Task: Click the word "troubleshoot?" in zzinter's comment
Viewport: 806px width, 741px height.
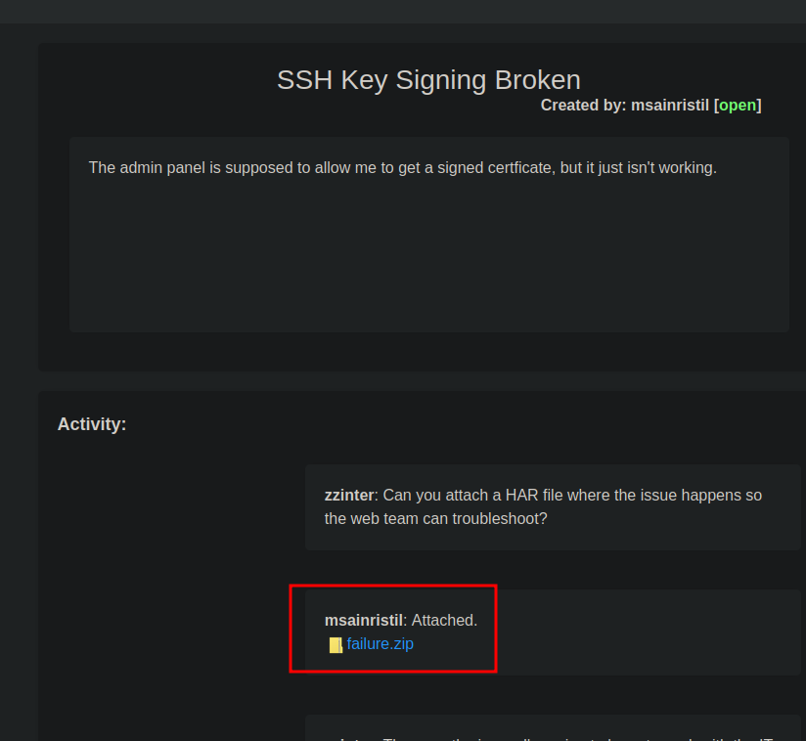Action: (499, 518)
